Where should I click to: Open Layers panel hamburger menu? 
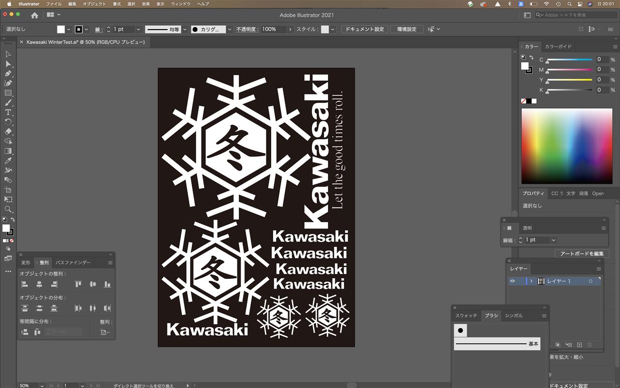(599, 269)
